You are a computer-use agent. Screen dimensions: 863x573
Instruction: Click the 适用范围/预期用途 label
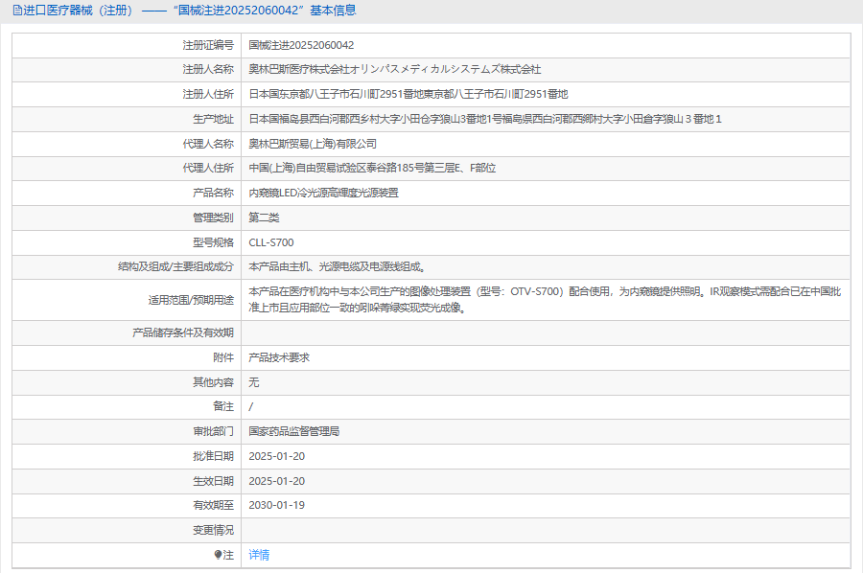click(x=191, y=300)
